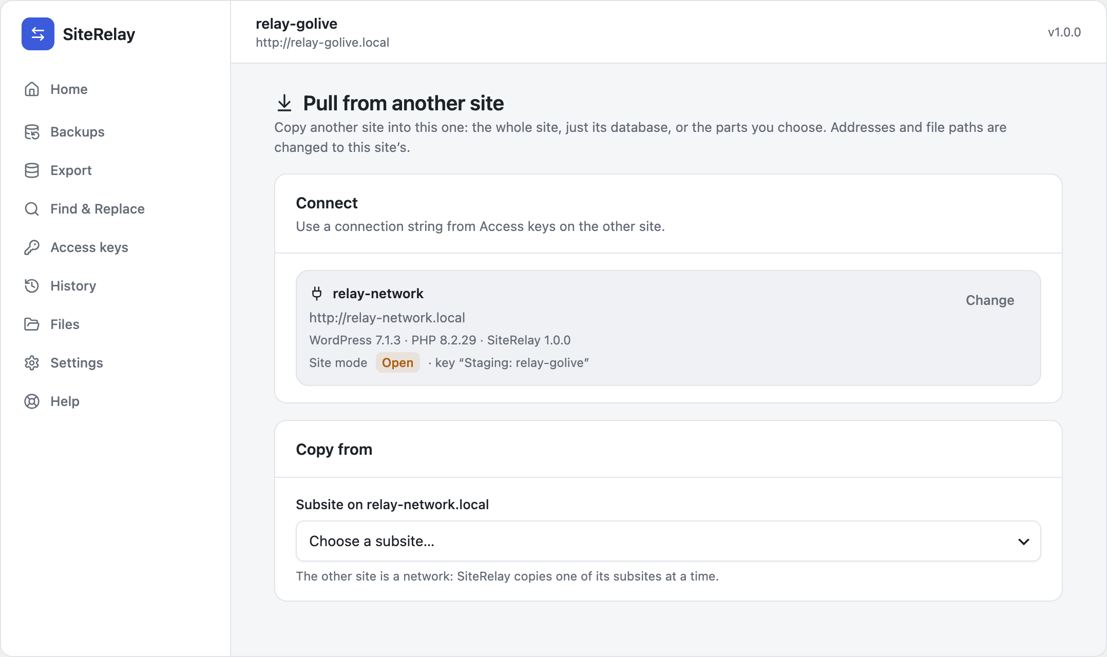Click the Export stack icon

(32, 170)
